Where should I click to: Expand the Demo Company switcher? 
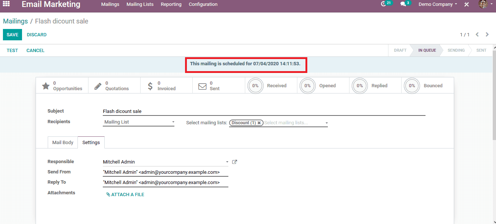(x=438, y=4)
